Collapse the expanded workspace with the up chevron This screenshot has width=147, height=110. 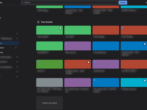coord(17,38)
